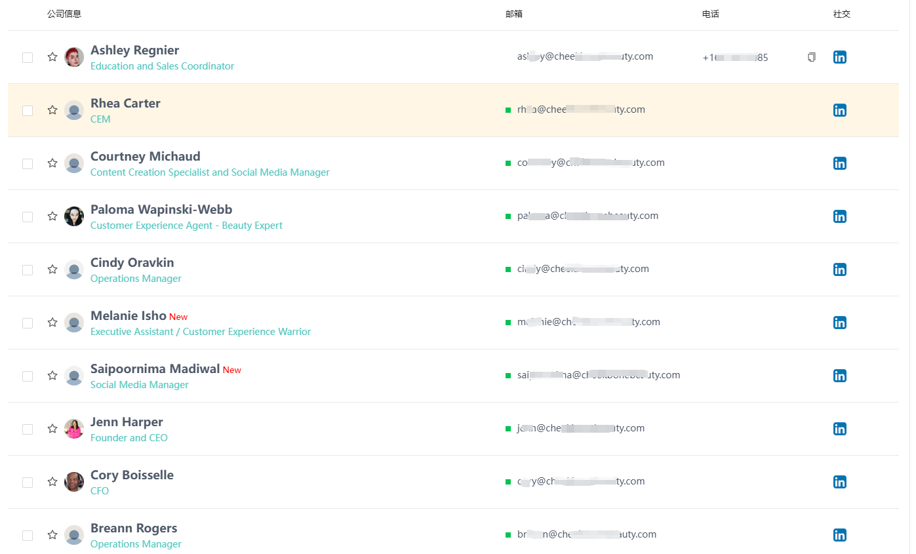
Task: Open Breann Rogers' LinkedIn icon
Action: (x=839, y=535)
